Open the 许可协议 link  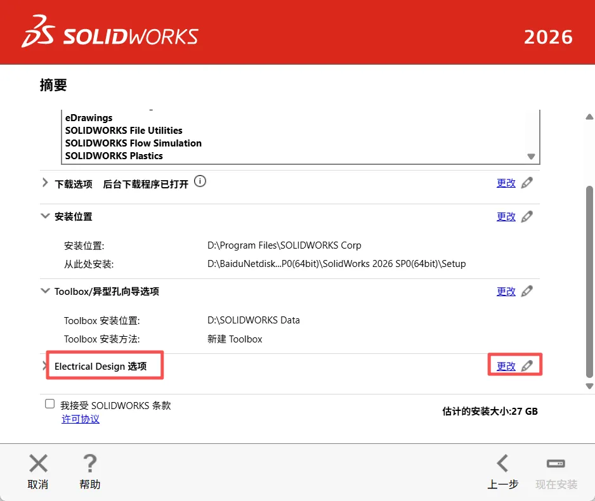point(81,419)
